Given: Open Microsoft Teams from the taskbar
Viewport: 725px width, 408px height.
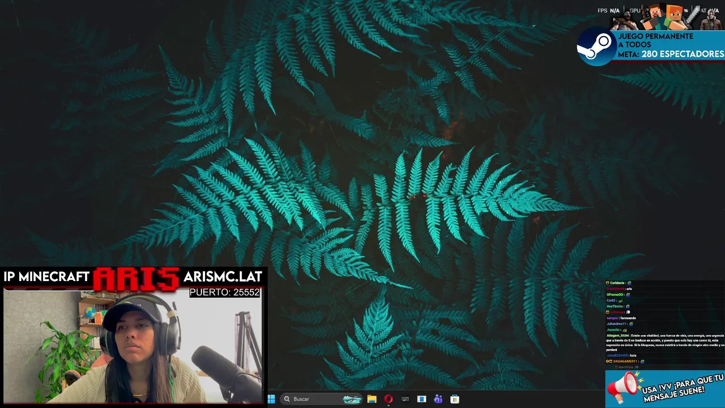Looking at the screenshot, I should pyautogui.click(x=438, y=399).
